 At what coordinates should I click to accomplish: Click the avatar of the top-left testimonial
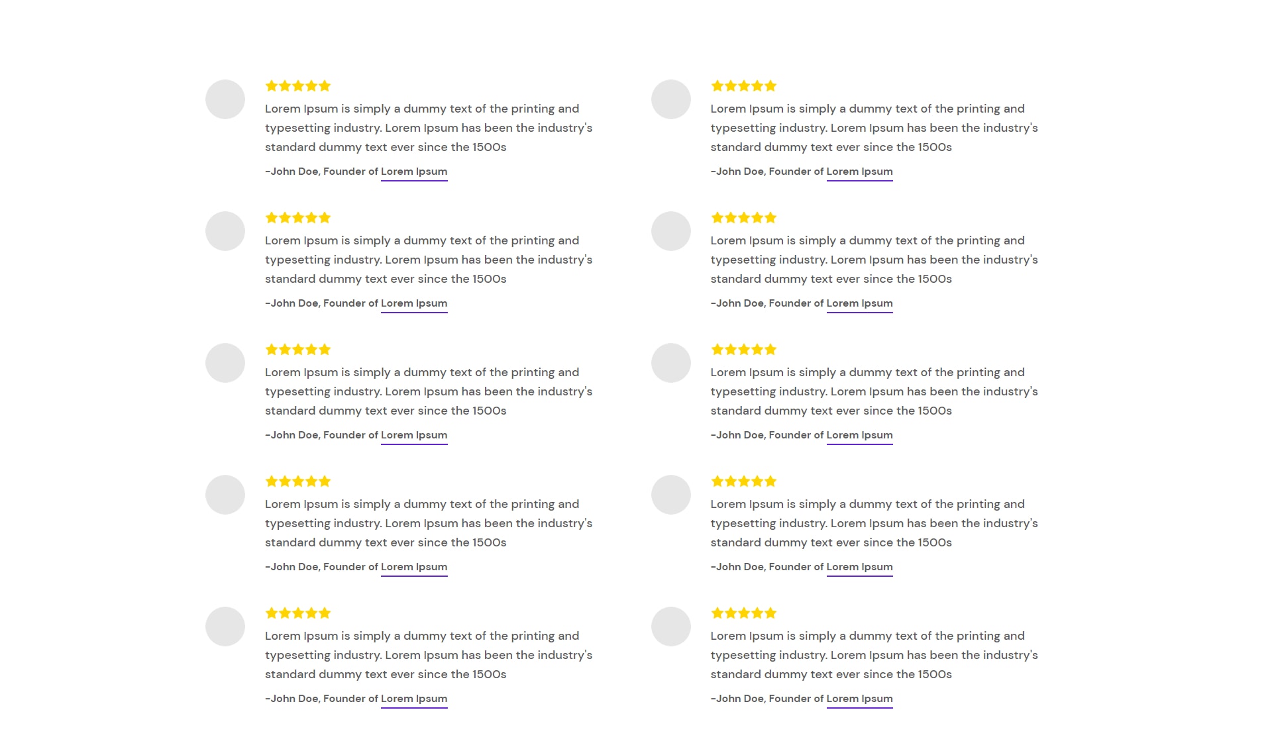(225, 99)
